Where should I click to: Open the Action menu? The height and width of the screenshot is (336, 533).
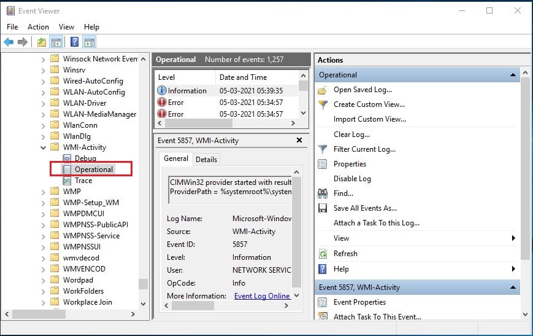coord(38,27)
